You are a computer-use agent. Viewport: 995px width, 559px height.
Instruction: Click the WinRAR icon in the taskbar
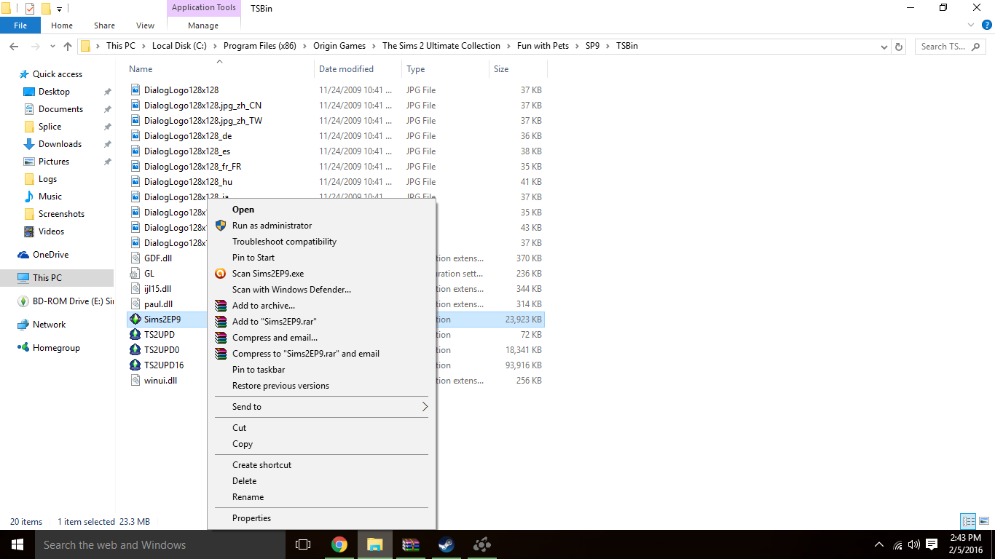click(411, 544)
